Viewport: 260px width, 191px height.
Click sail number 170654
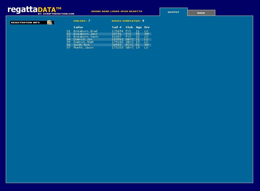coord(118,31)
